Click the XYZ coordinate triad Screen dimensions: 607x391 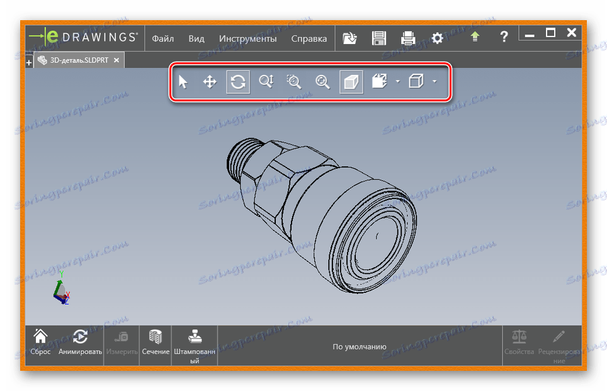[62, 288]
